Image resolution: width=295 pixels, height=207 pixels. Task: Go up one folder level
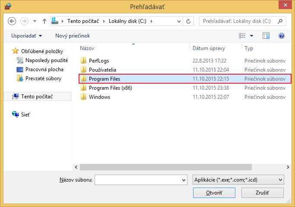coord(44,21)
